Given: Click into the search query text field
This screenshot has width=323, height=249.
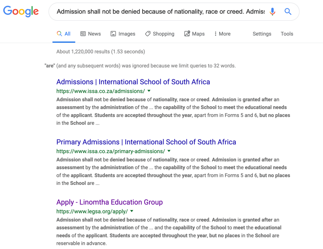Looking at the screenshot, I should point(160,12).
